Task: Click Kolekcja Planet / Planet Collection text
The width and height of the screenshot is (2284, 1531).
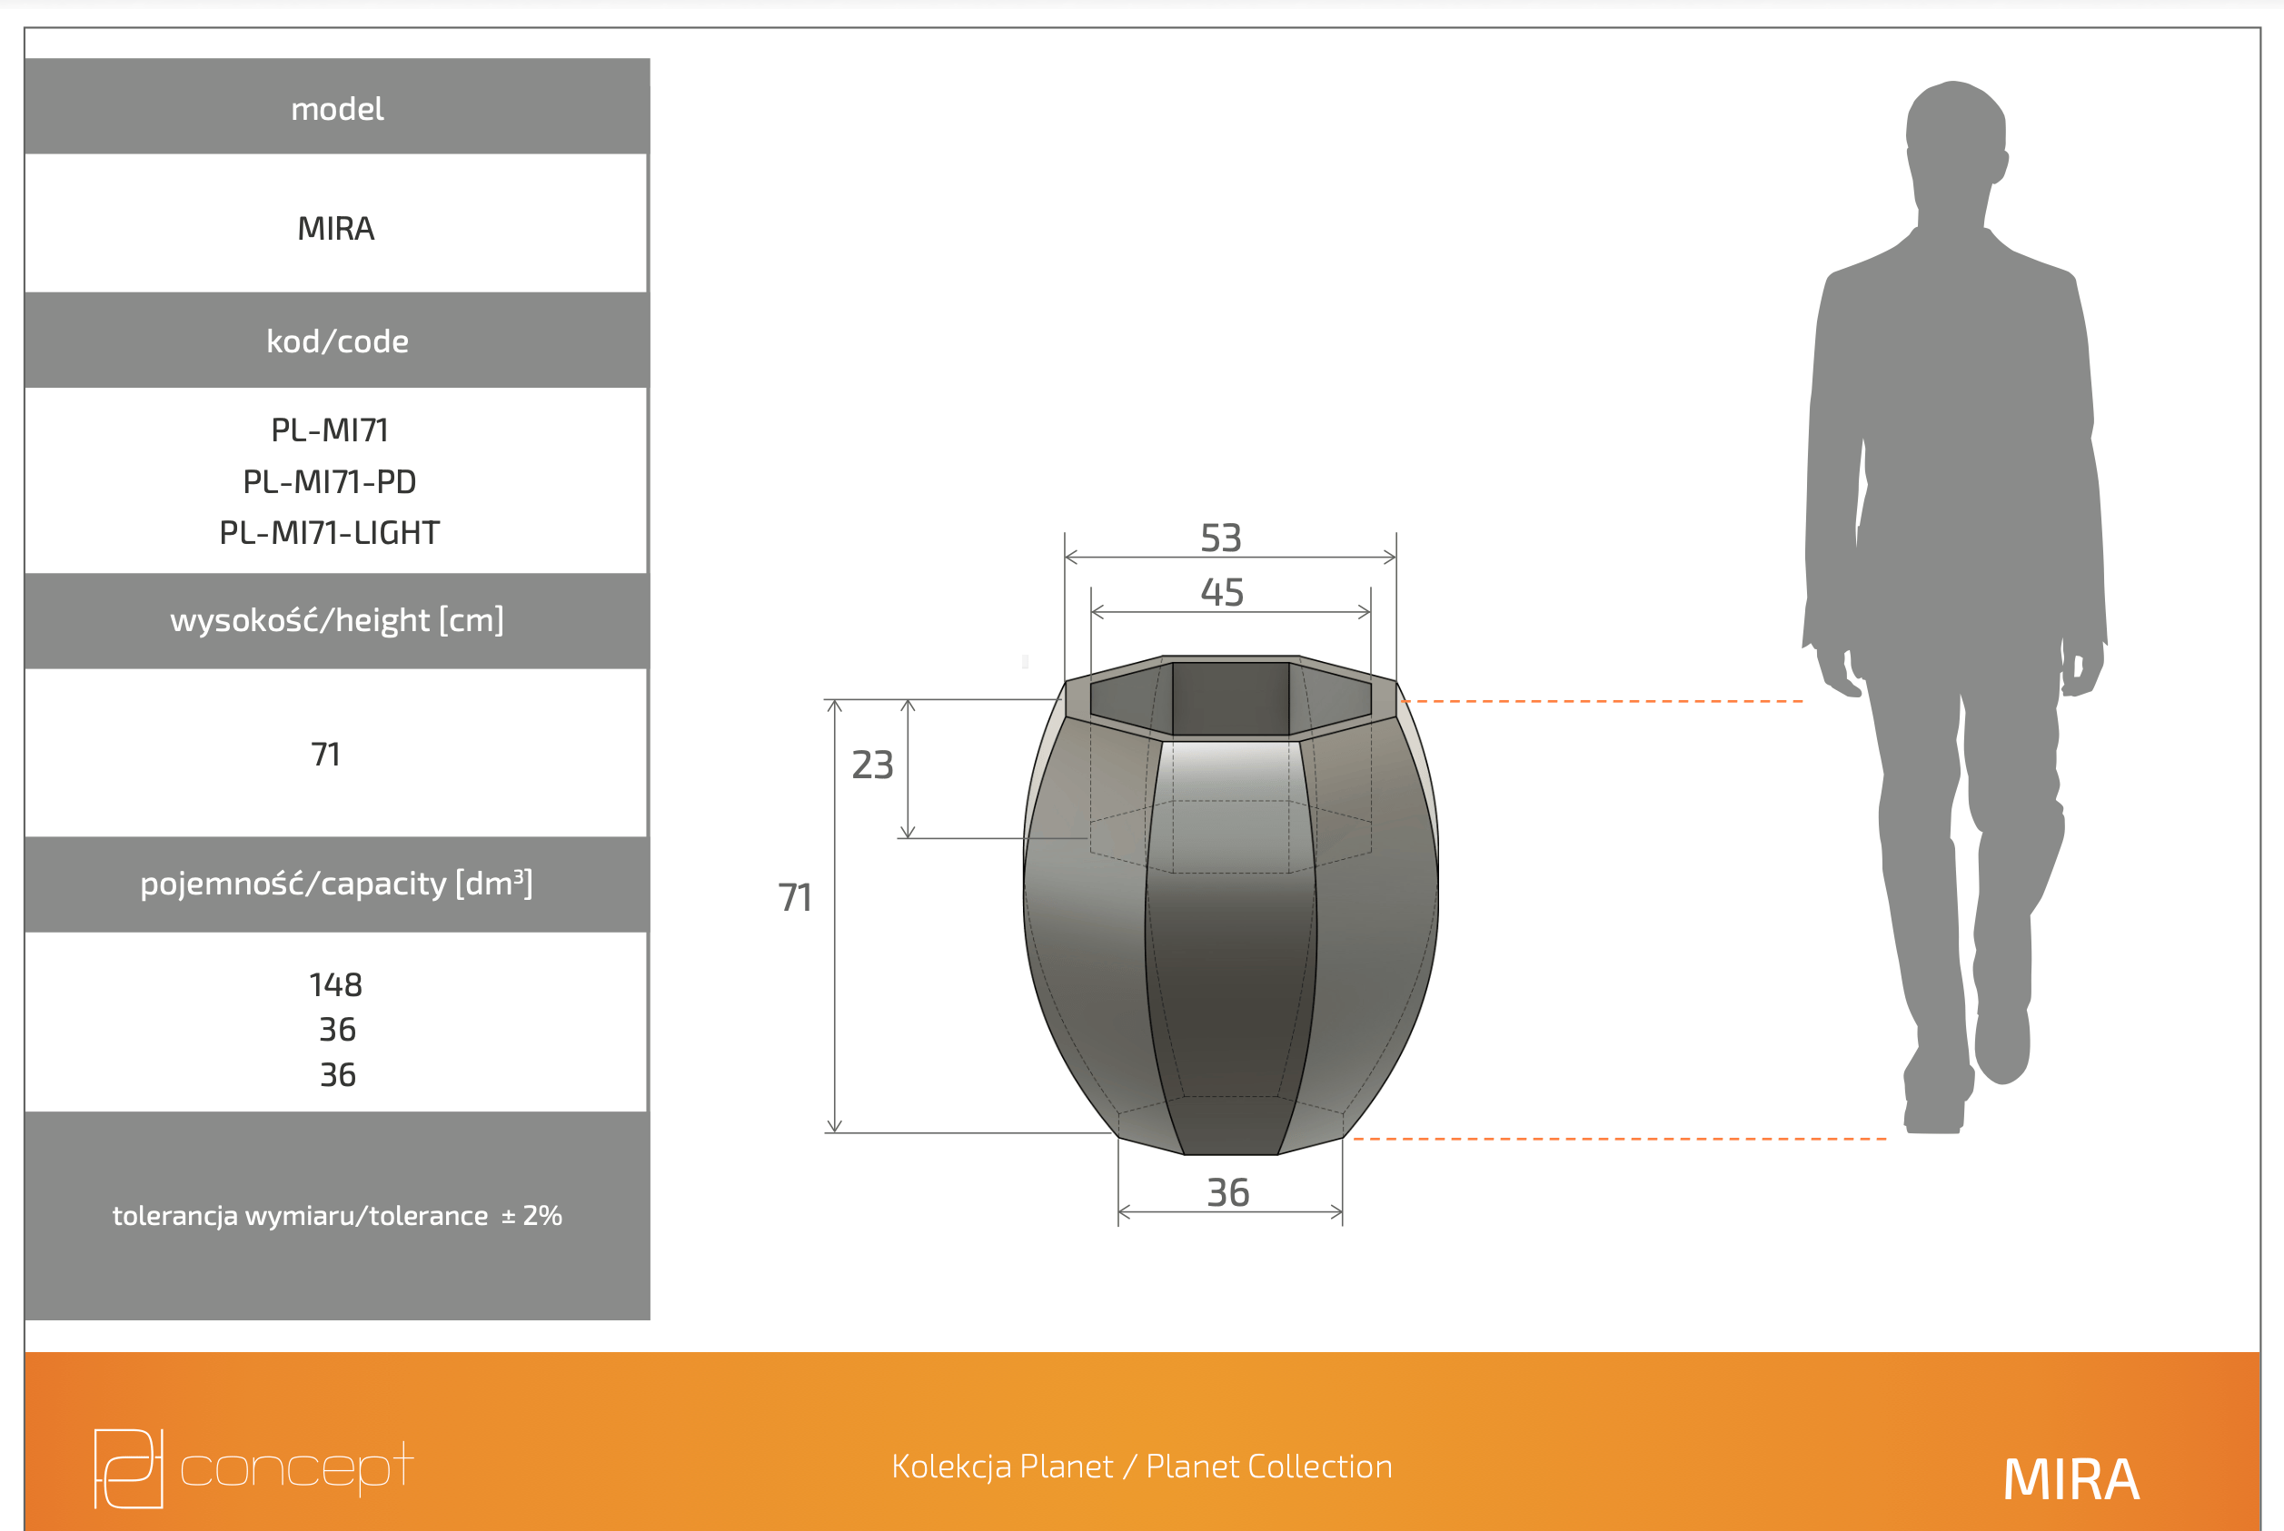Action: tap(1142, 1467)
